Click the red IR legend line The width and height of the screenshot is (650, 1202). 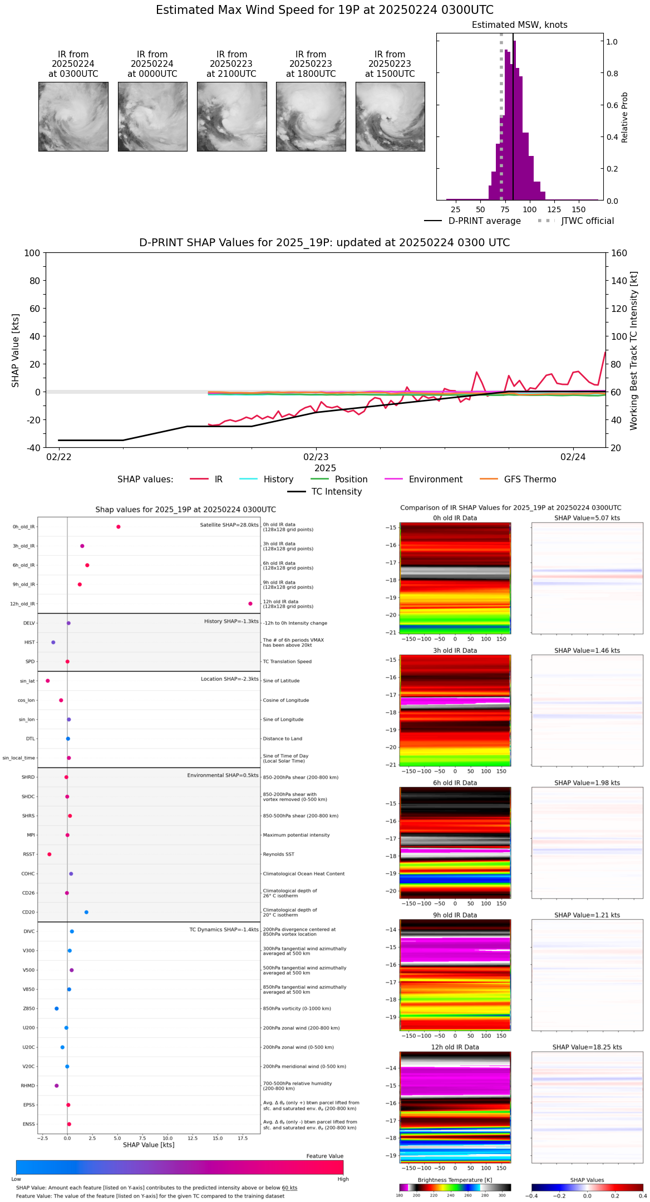point(199,479)
